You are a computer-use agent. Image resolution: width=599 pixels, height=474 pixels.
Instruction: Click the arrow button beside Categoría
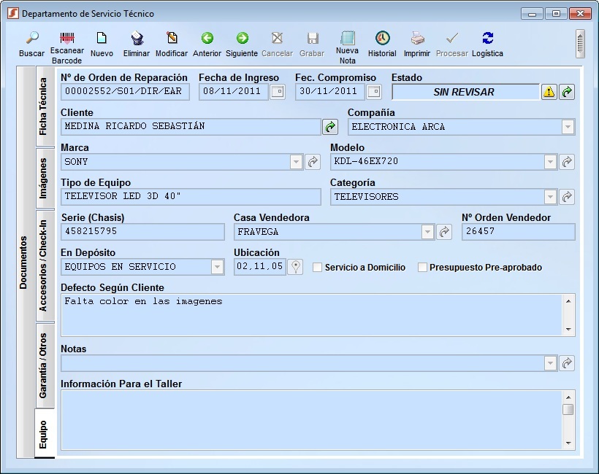pos(567,197)
